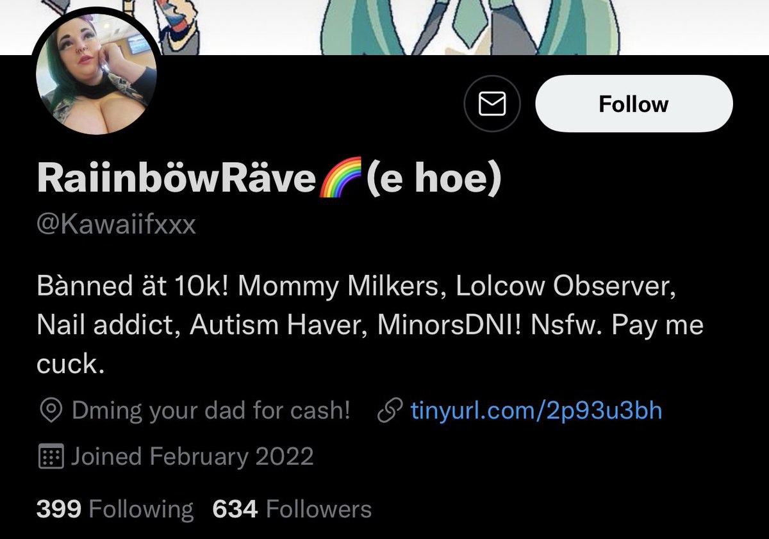769x539 pixels.
Task: Click the 634 follower count number
Action: pyautogui.click(x=235, y=510)
